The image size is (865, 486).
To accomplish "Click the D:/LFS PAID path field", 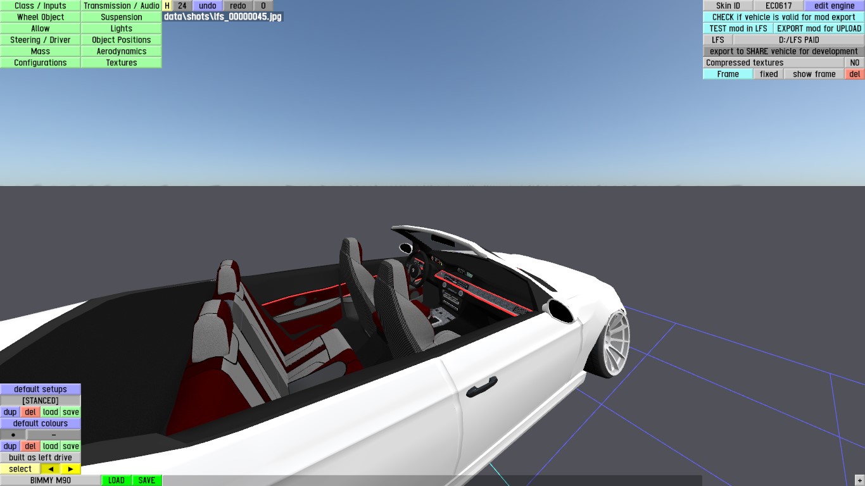I will coord(799,40).
